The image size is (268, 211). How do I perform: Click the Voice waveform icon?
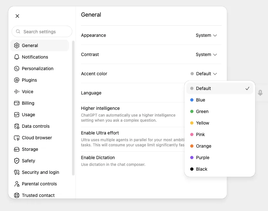tap(17, 92)
